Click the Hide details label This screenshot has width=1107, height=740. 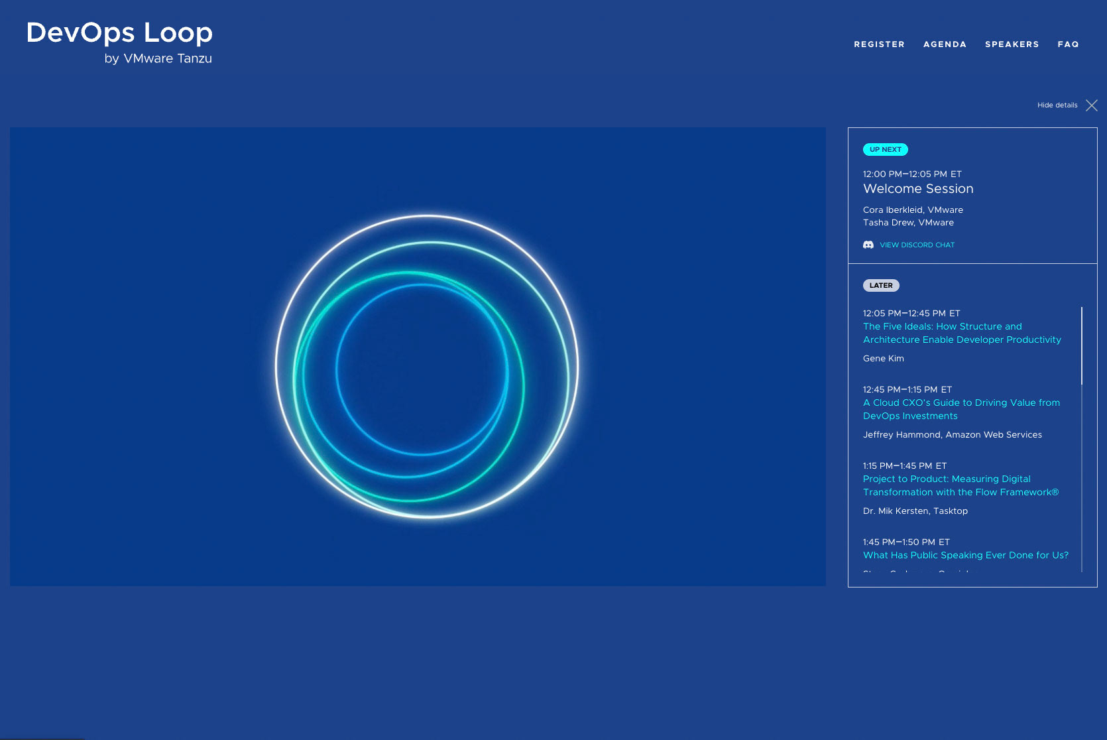pyautogui.click(x=1057, y=105)
